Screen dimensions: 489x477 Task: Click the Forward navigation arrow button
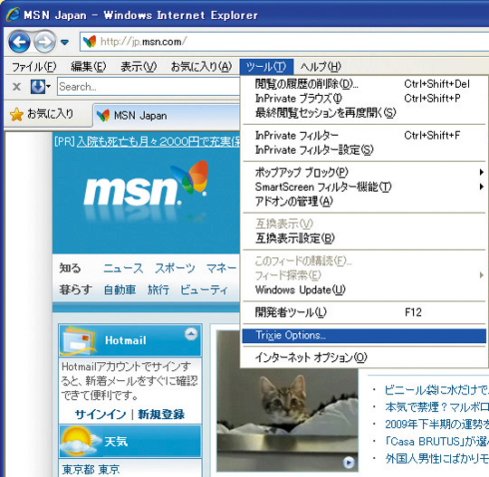pos(44,42)
